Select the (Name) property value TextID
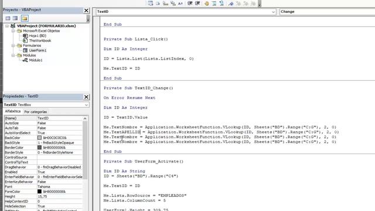The image size is (375, 211). click(60, 118)
